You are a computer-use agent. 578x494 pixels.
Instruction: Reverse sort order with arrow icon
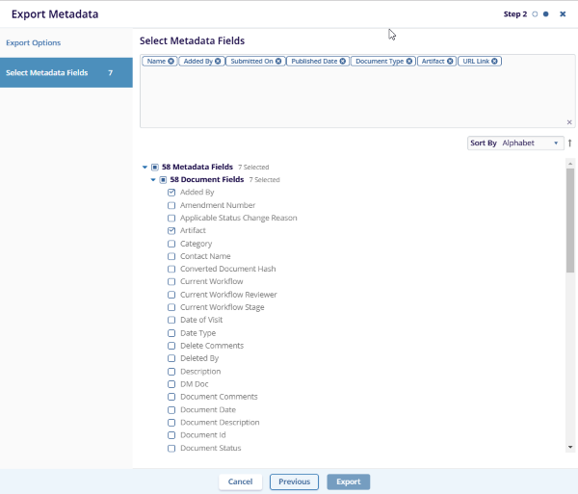pyautogui.click(x=569, y=143)
